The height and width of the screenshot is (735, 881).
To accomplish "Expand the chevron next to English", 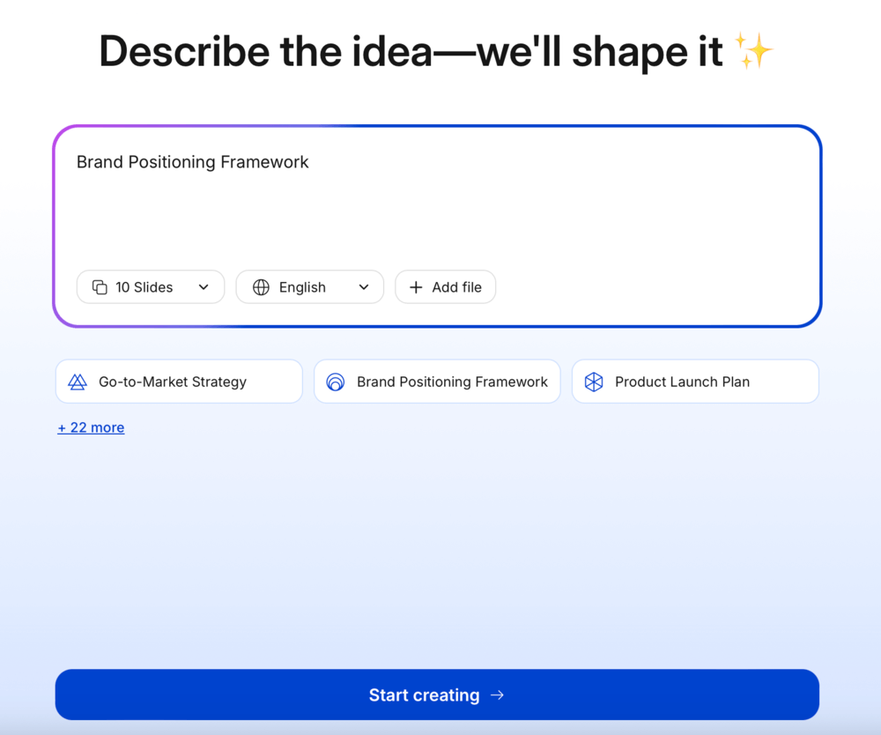I will (x=363, y=287).
